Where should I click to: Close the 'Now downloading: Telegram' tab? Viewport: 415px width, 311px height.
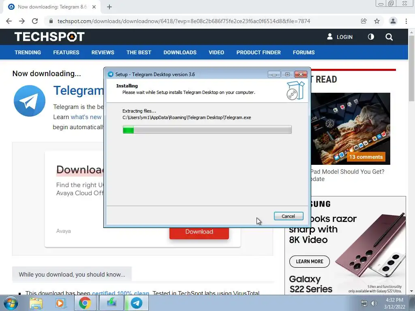pyautogui.click(x=94, y=7)
